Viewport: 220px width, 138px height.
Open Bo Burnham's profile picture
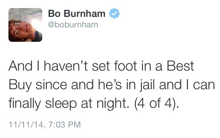[x=25, y=25]
